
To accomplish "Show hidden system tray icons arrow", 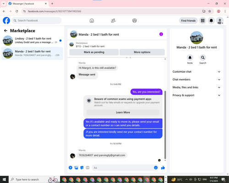I will point(186,179).
